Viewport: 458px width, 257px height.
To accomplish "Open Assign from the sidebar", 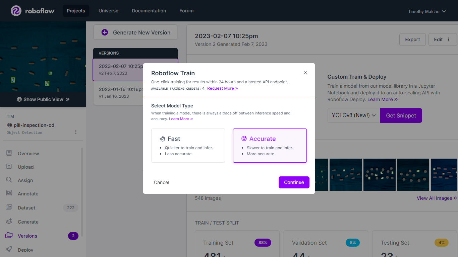I will (x=25, y=180).
